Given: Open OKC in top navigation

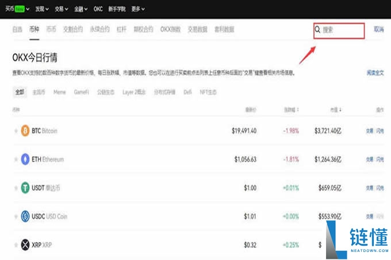Looking at the screenshot, I should click(x=98, y=9).
